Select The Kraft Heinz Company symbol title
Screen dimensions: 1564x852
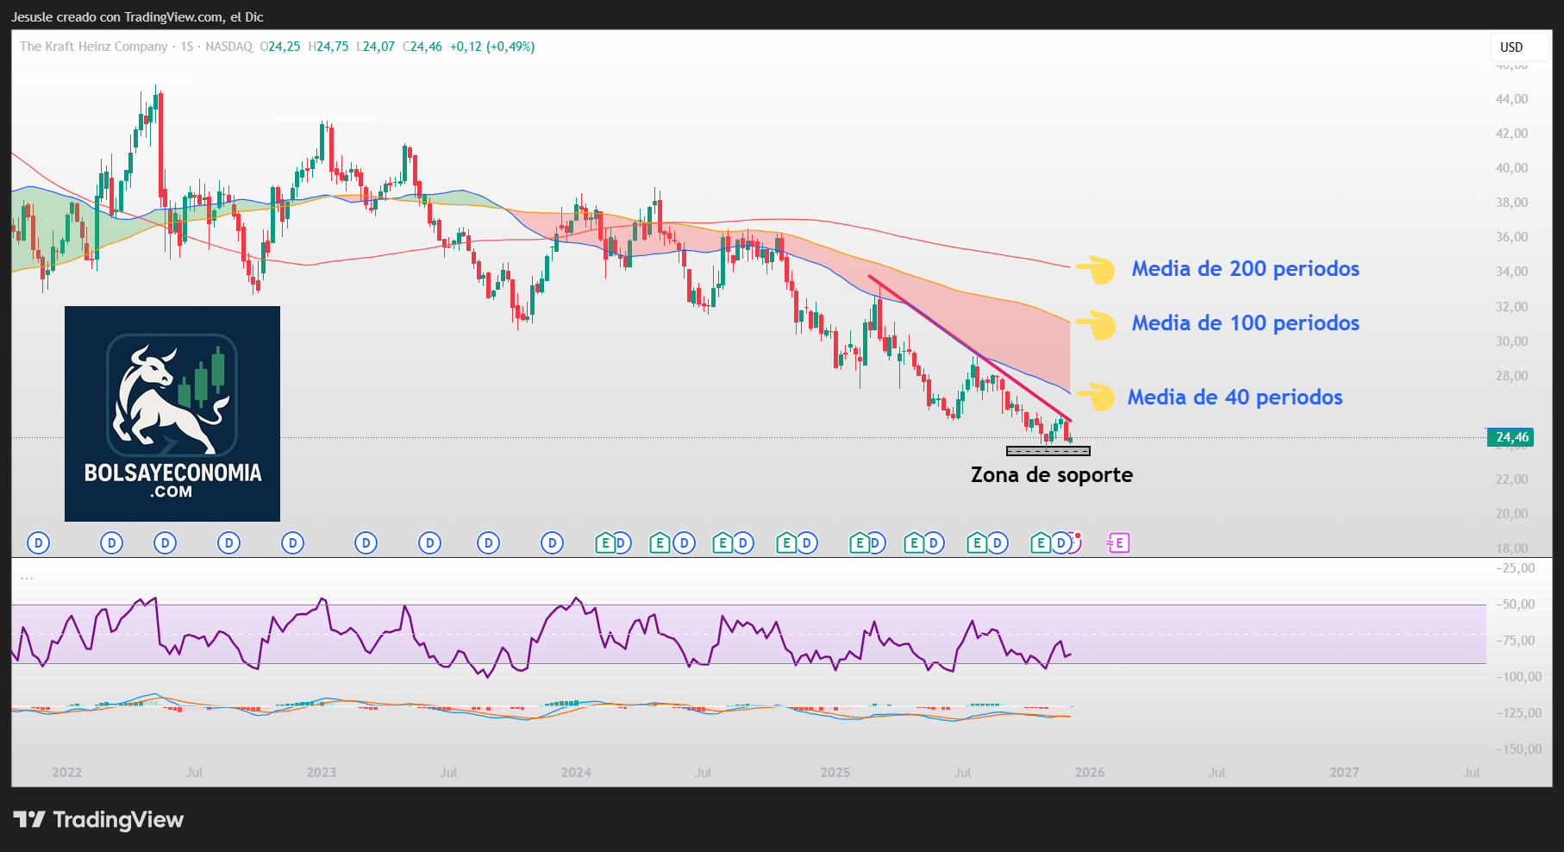click(94, 47)
